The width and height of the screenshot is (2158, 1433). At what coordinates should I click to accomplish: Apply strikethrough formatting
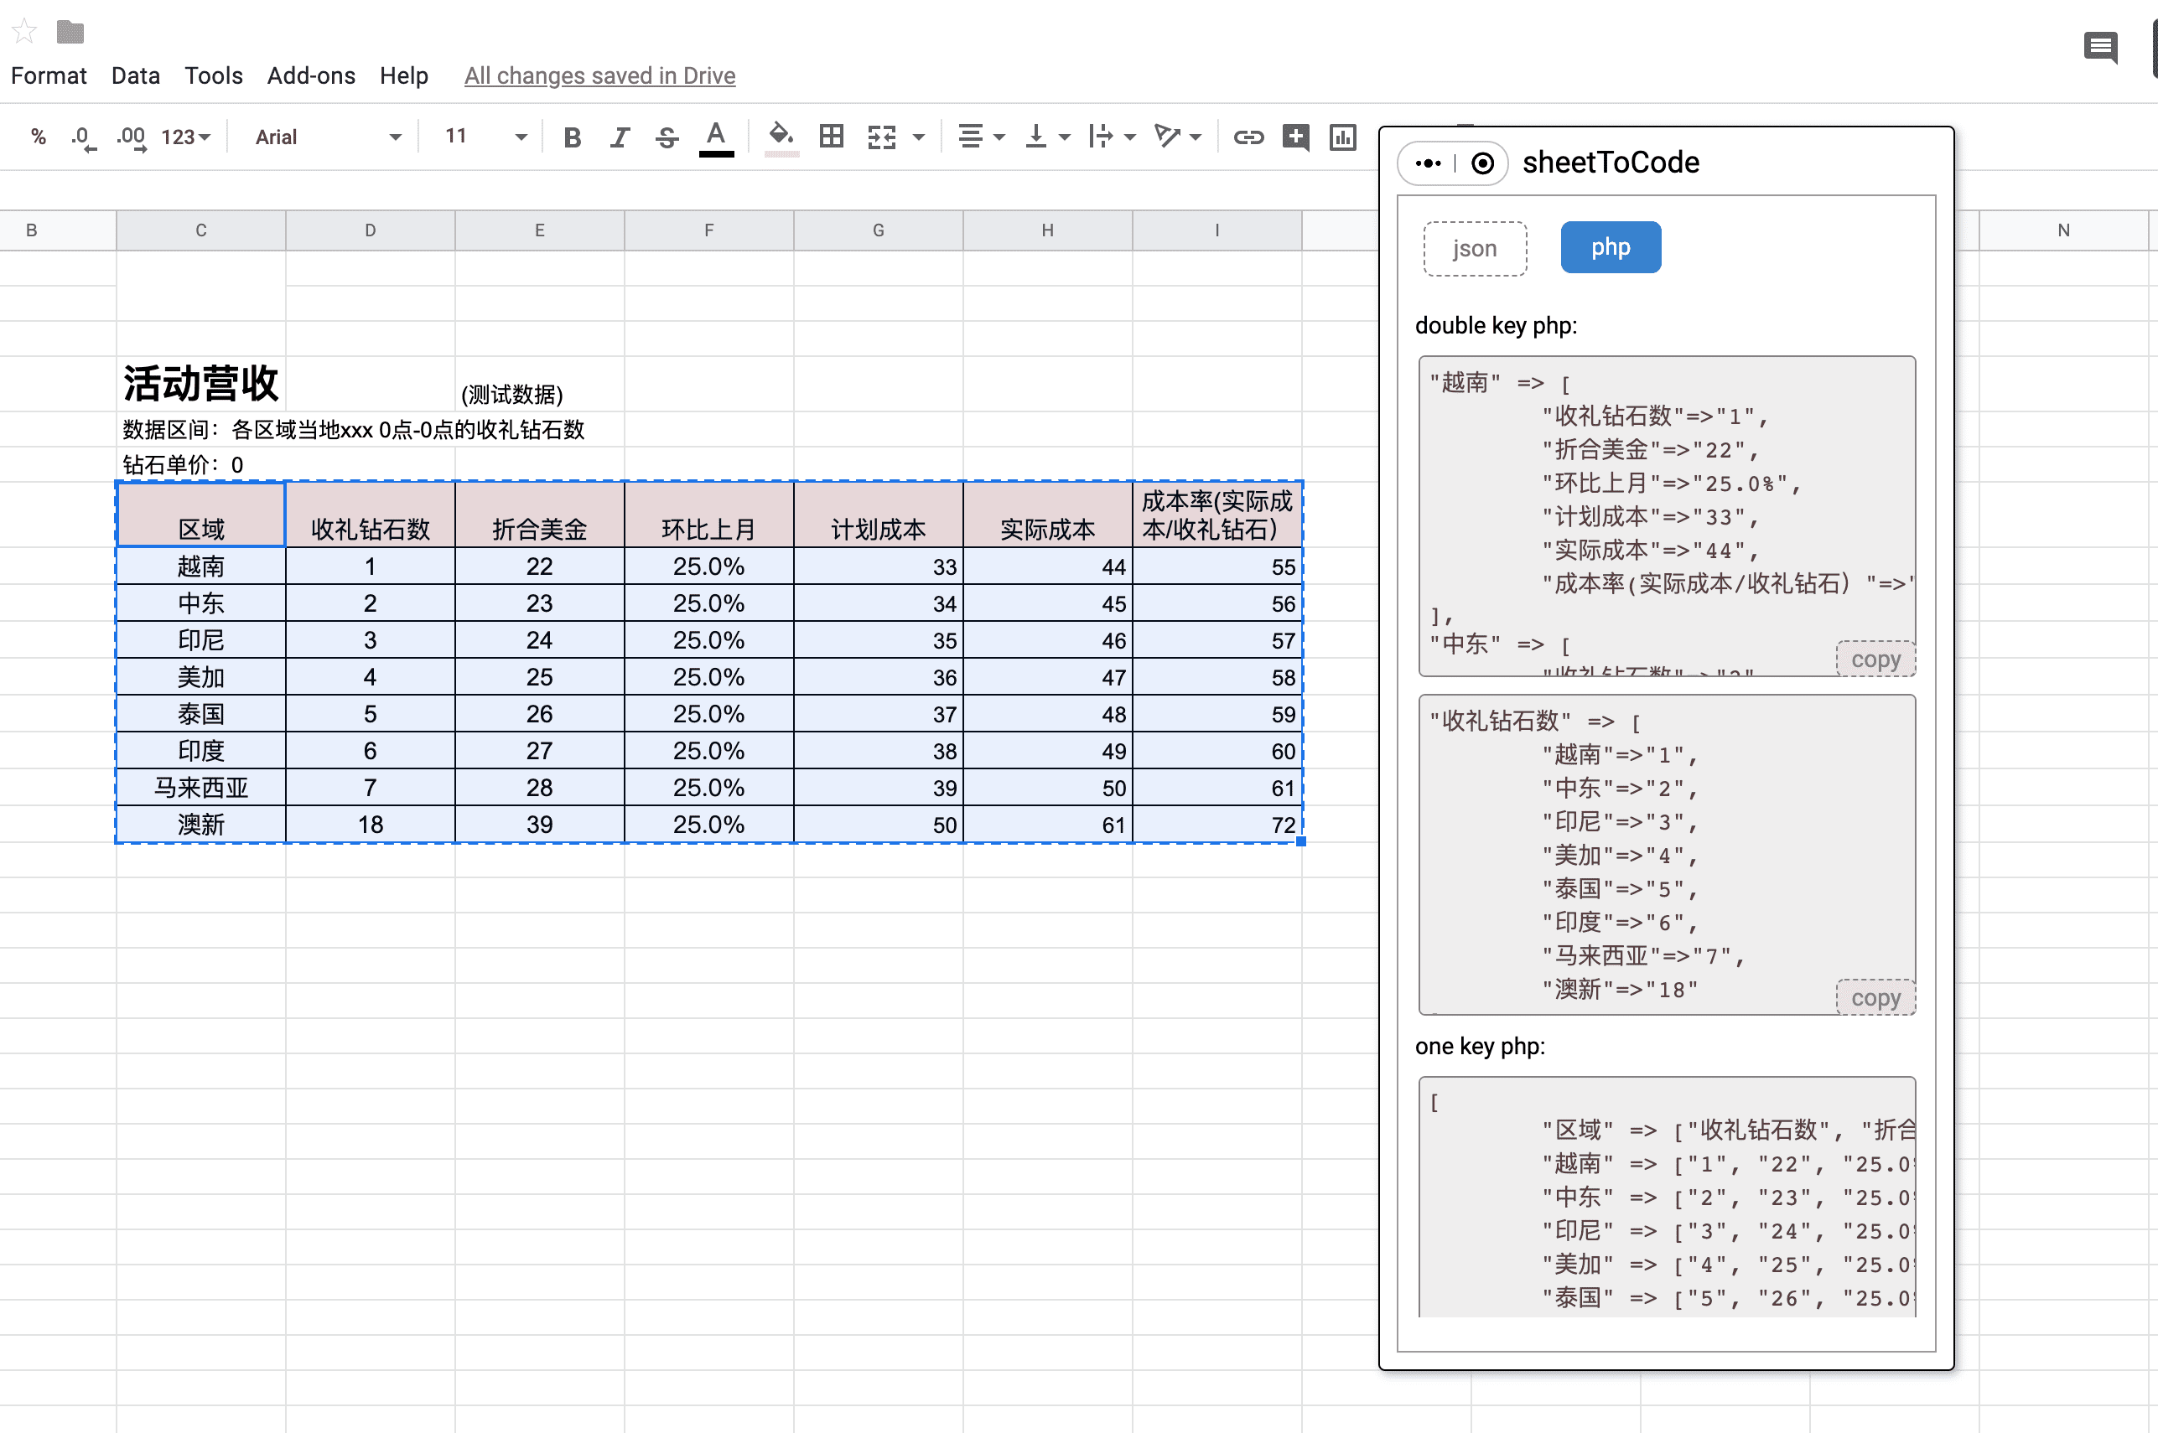[667, 137]
